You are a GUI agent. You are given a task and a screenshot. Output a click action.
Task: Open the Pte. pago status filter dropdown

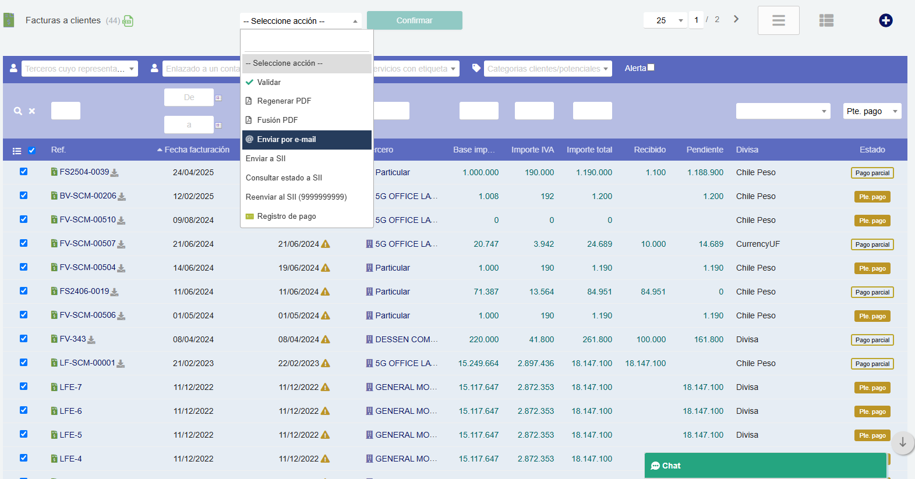click(x=872, y=111)
